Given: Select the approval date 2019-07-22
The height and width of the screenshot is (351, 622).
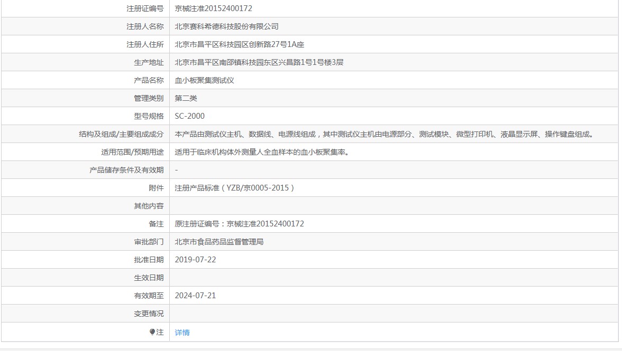Looking at the screenshot, I should pos(195,260).
